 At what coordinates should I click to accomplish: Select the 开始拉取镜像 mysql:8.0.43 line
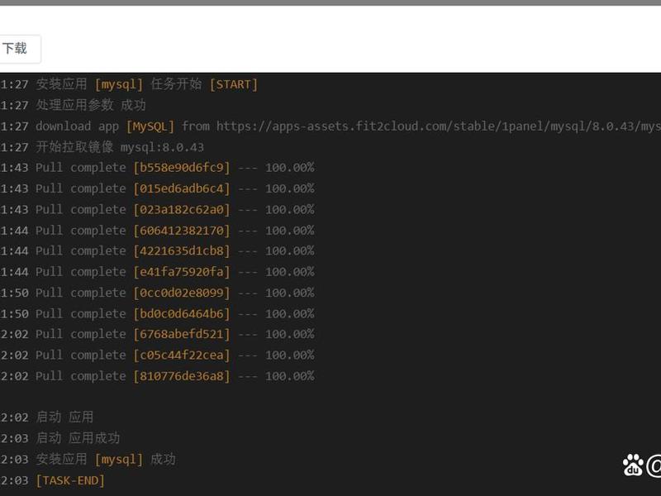coord(102,147)
